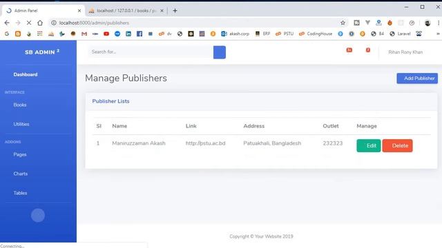Open the Google bookmark
Screen dimensions: 442x248
click(7, 34)
